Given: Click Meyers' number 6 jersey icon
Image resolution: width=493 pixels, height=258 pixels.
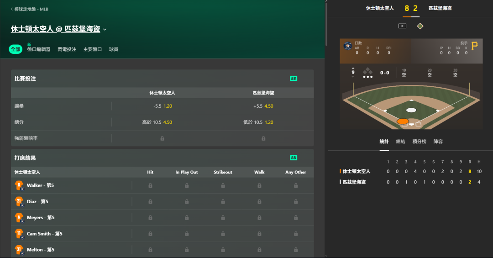Looking at the screenshot, I should click(x=19, y=218).
